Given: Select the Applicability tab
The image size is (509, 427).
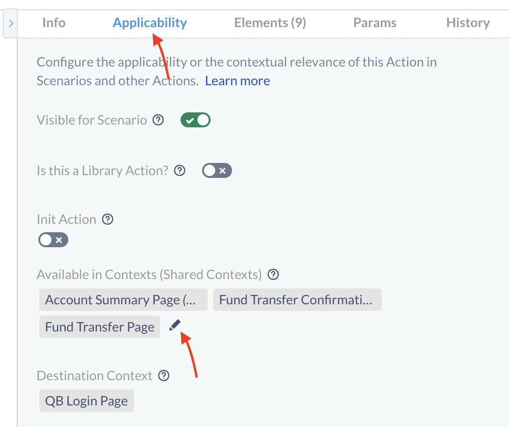Looking at the screenshot, I should coord(150,23).
